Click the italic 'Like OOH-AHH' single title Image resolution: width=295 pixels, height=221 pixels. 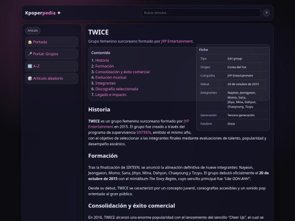237,179
